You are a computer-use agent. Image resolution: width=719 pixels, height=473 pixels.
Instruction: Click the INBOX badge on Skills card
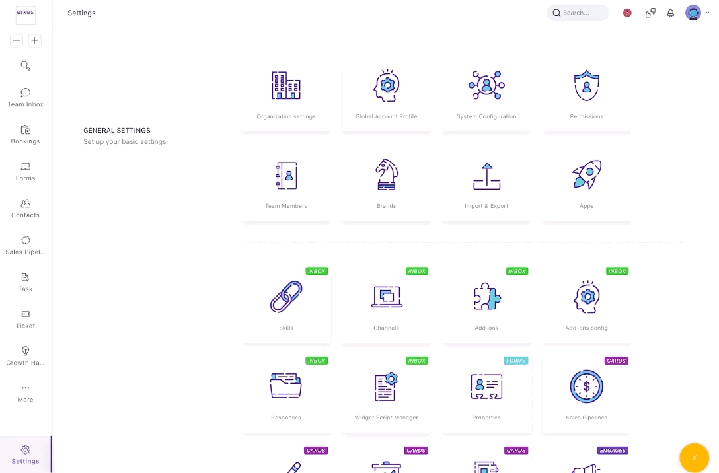click(317, 271)
